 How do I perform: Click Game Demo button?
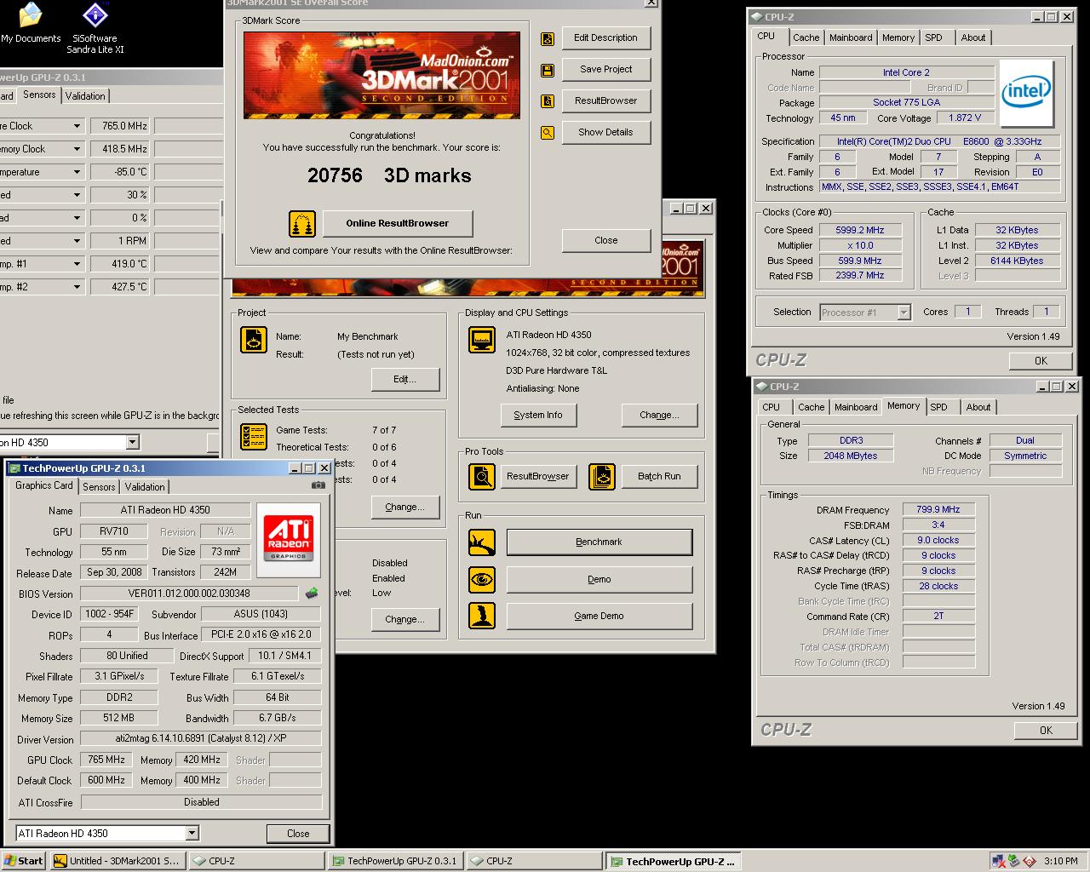599,617
